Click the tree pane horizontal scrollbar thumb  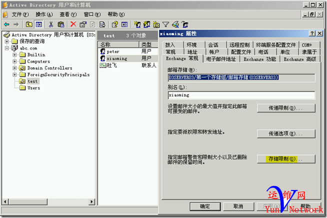28,201
